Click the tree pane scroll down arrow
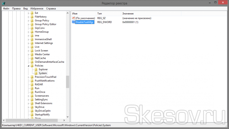229x129 pixels. click(x=68, y=117)
